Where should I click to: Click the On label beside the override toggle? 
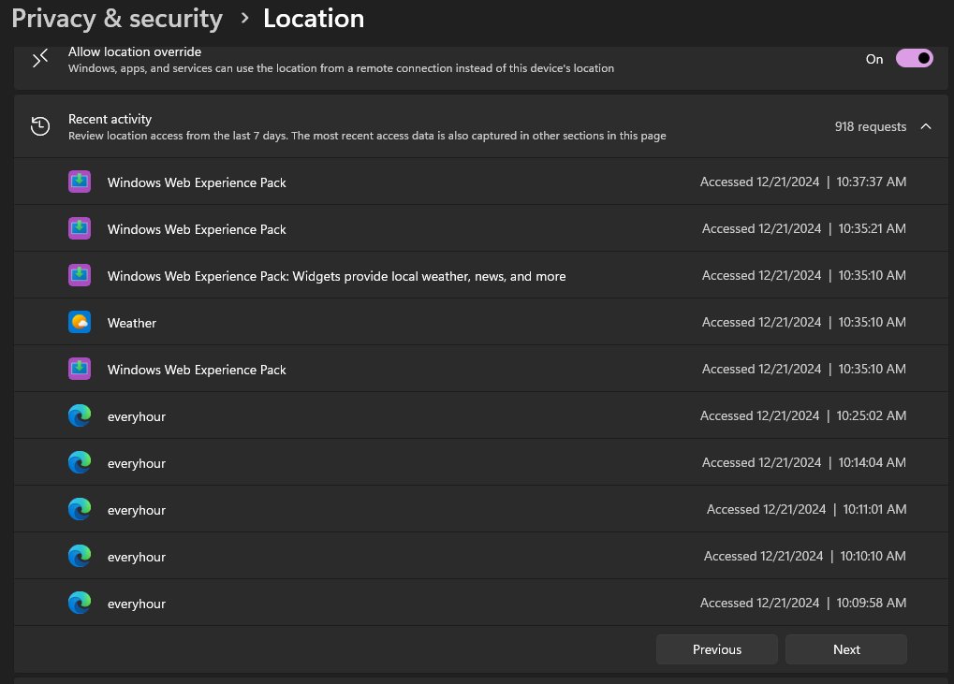[874, 59]
